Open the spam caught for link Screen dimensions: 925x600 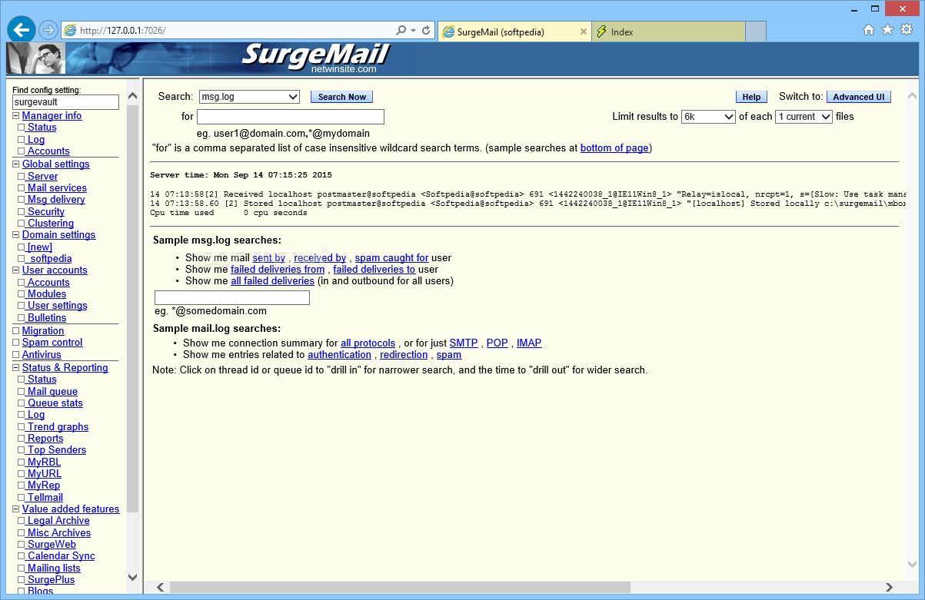[x=391, y=258]
